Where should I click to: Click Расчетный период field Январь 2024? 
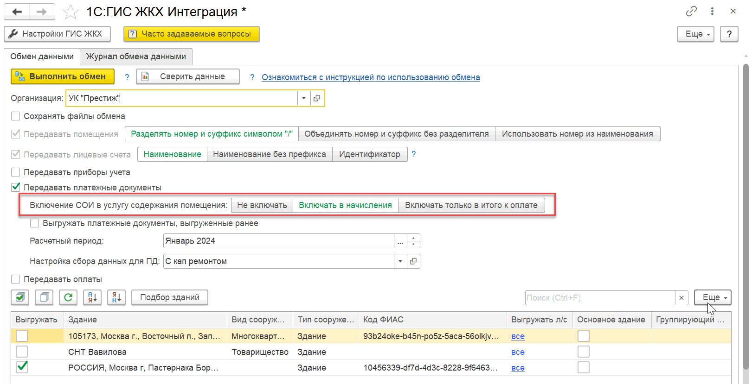pos(278,241)
